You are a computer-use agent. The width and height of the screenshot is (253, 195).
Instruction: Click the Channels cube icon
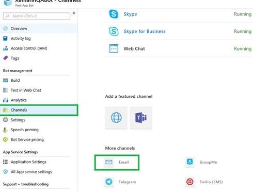click(5, 110)
